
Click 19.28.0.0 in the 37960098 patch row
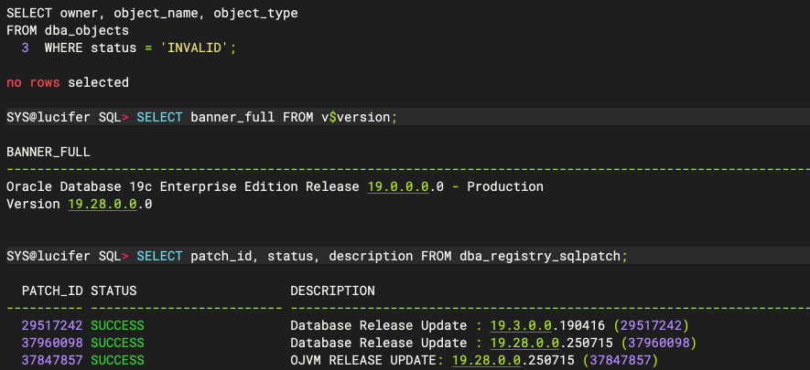coord(522,343)
